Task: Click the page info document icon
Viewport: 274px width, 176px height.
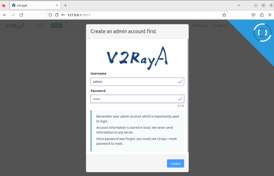Action: pos(57,15)
